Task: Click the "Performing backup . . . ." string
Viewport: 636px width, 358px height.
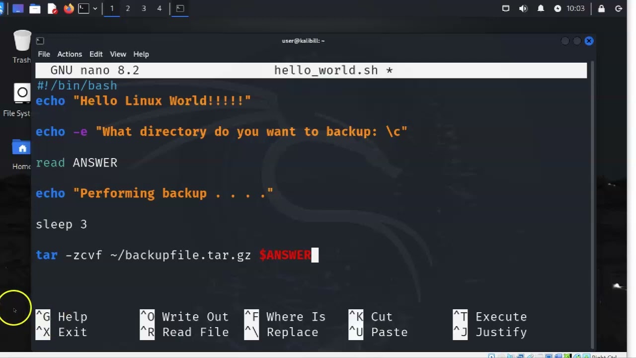Action: point(173,193)
